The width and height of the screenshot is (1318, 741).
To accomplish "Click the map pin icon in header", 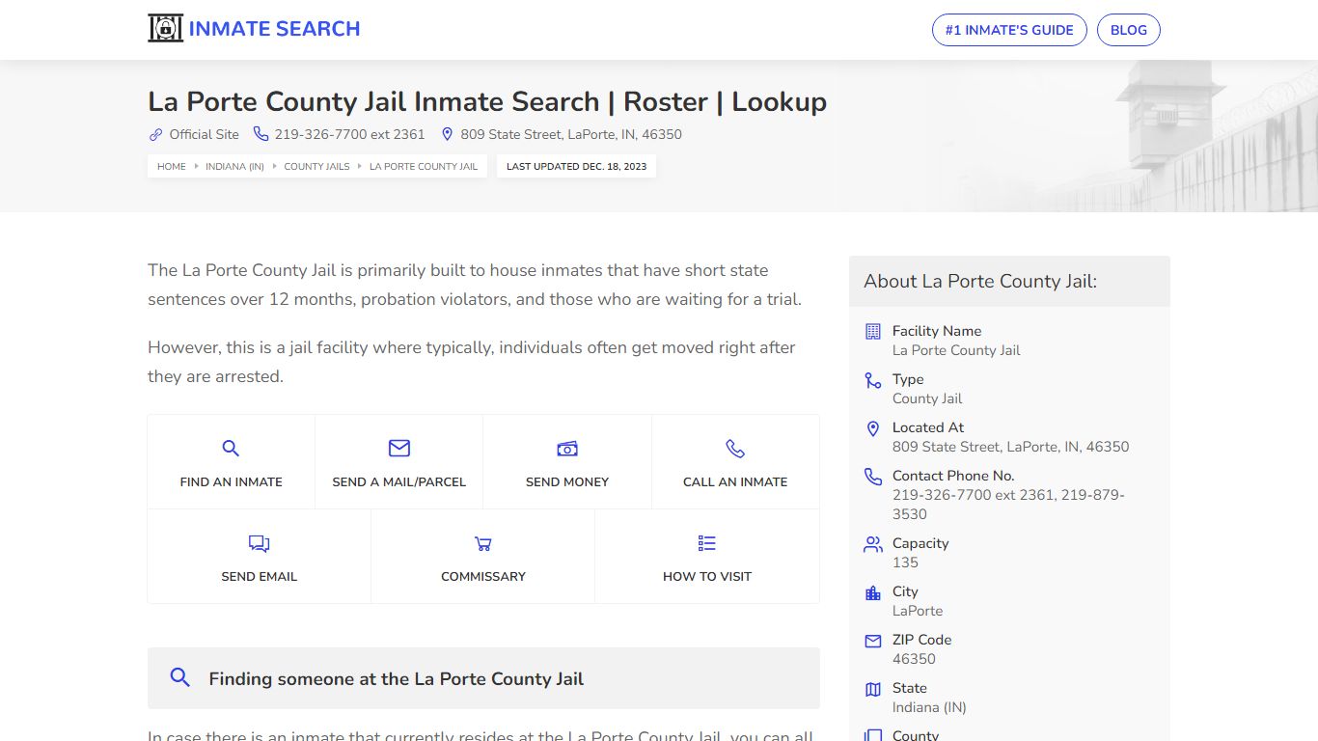I will tap(447, 134).
